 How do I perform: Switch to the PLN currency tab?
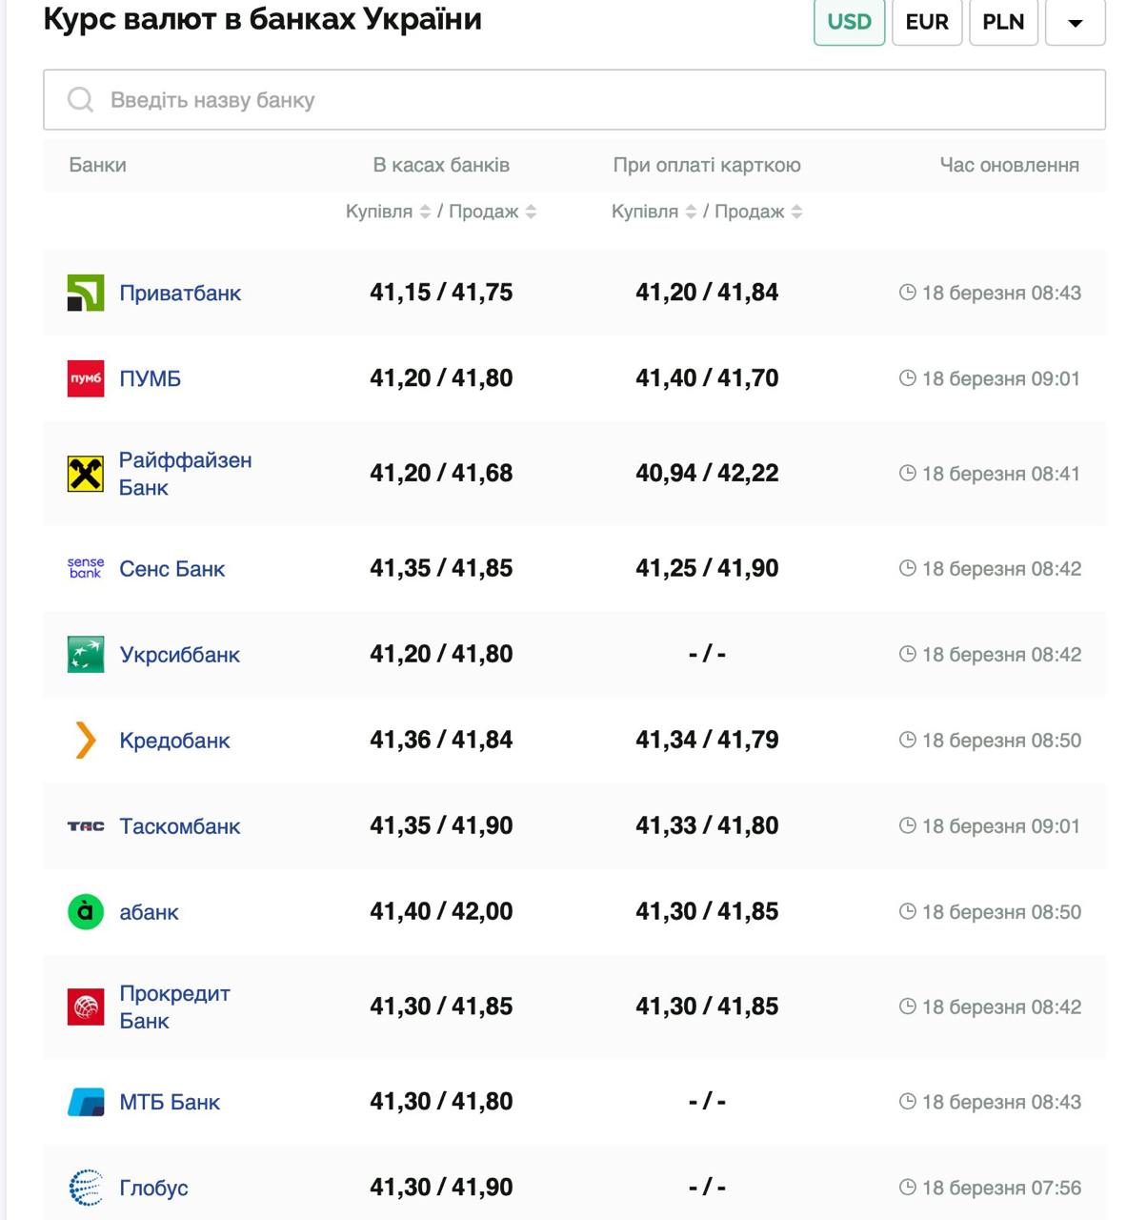tap(1002, 22)
